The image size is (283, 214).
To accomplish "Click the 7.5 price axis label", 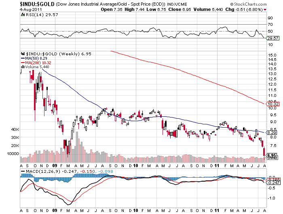I will coord(273,146).
